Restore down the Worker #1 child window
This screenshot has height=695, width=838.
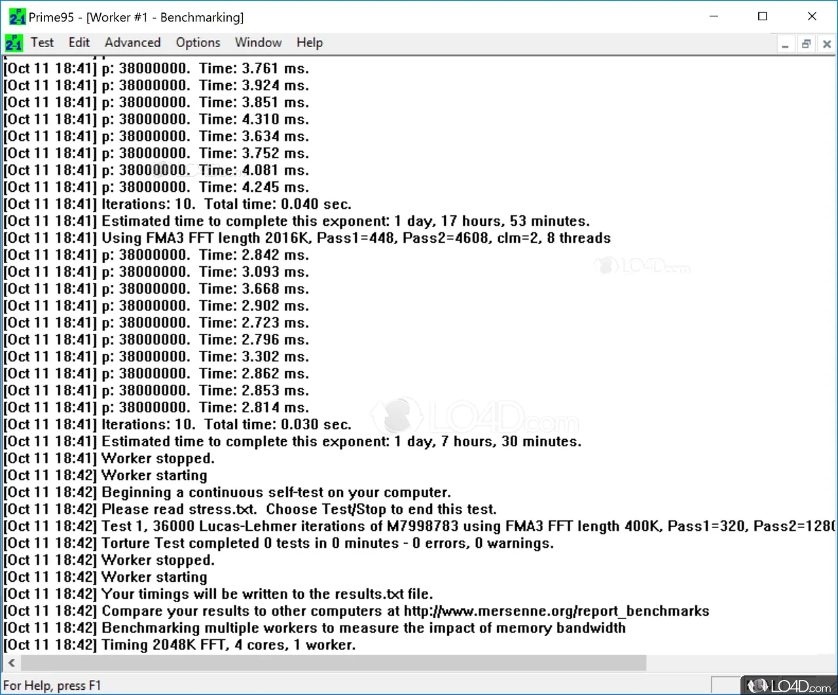(806, 44)
